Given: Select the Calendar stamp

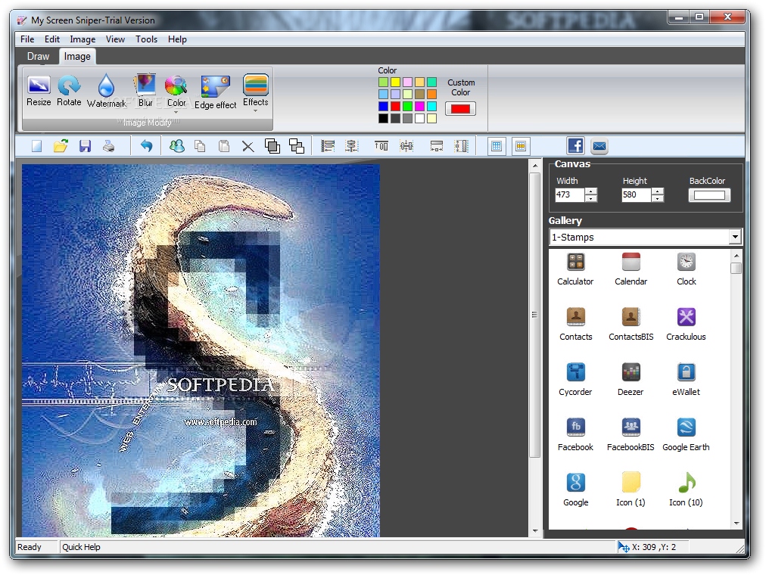Looking at the screenshot, I should tap(631, 269).
